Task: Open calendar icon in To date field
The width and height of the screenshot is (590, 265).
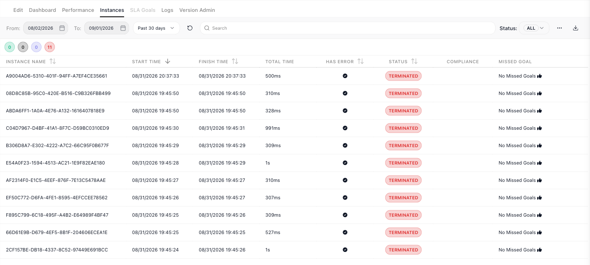Action: [x=123, y=28]
